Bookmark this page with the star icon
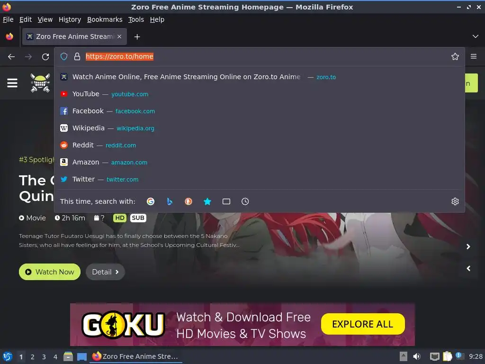485x364 pixels. tap(455, 57)
